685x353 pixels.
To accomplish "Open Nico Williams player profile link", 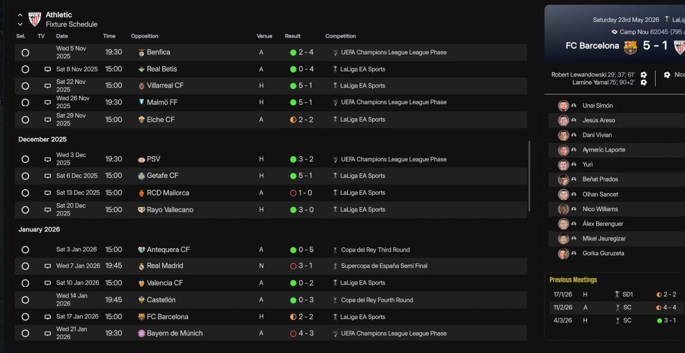I will 600,209.
